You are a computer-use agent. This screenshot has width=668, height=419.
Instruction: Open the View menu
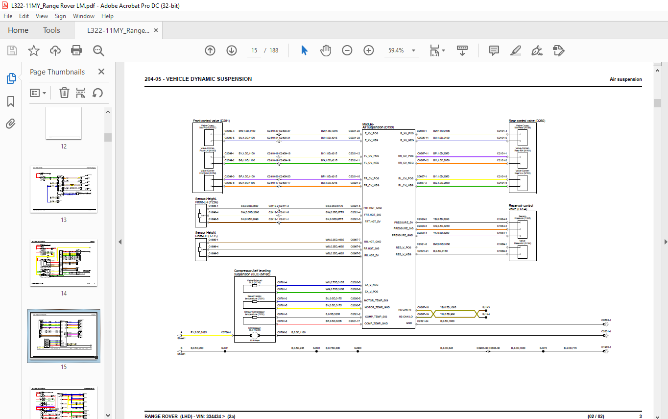(x=42, y=16)
